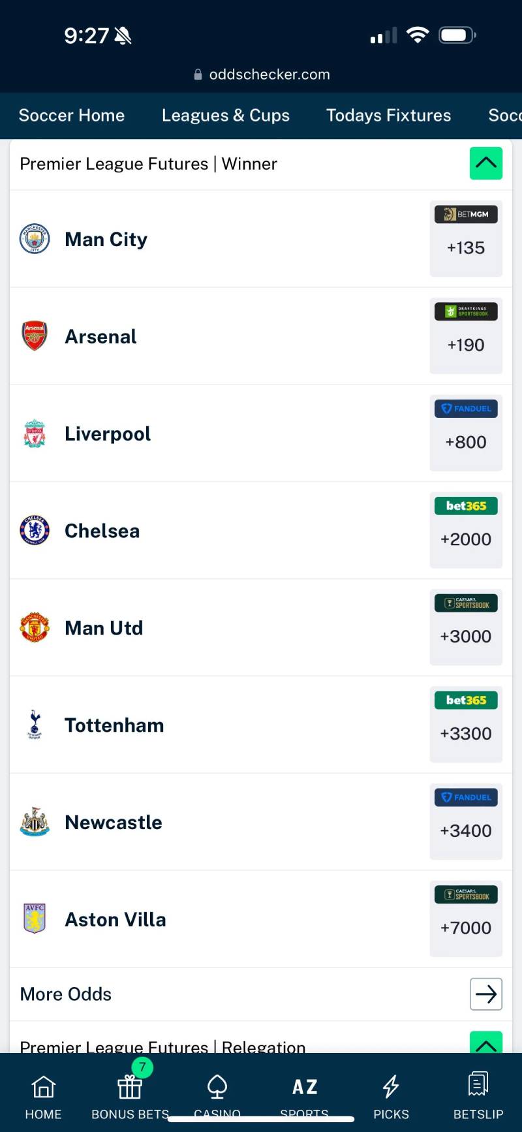Open More Odds arrow button

pos(486,994)
